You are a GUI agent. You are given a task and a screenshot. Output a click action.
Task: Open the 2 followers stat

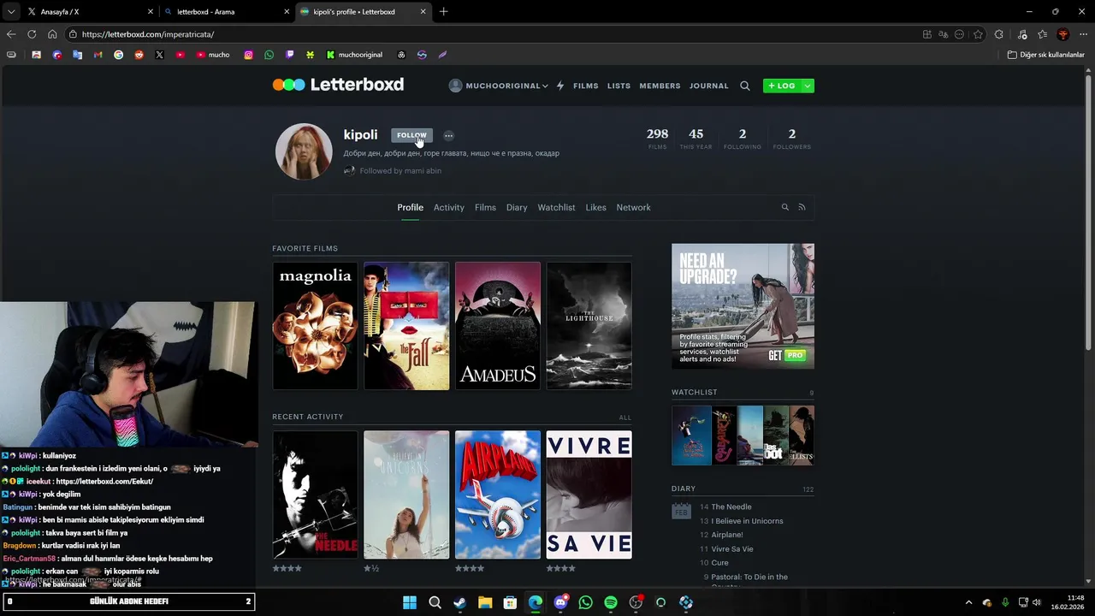pos(791,138)
